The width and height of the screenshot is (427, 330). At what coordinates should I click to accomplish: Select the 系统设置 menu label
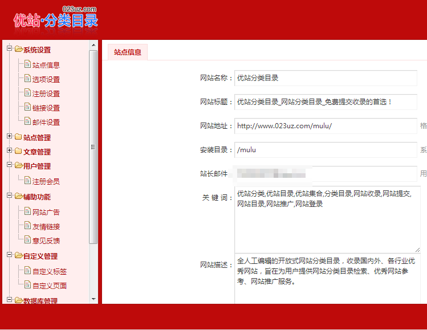pos(37,50)
